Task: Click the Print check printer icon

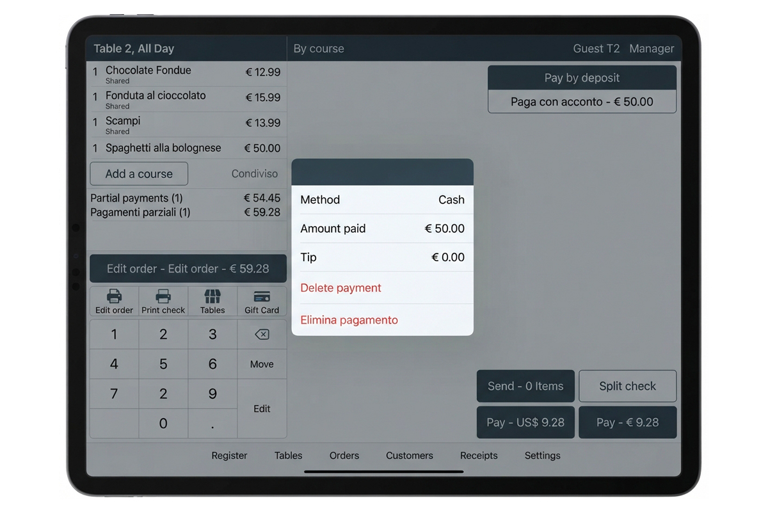Action: [x=163, y=296]
